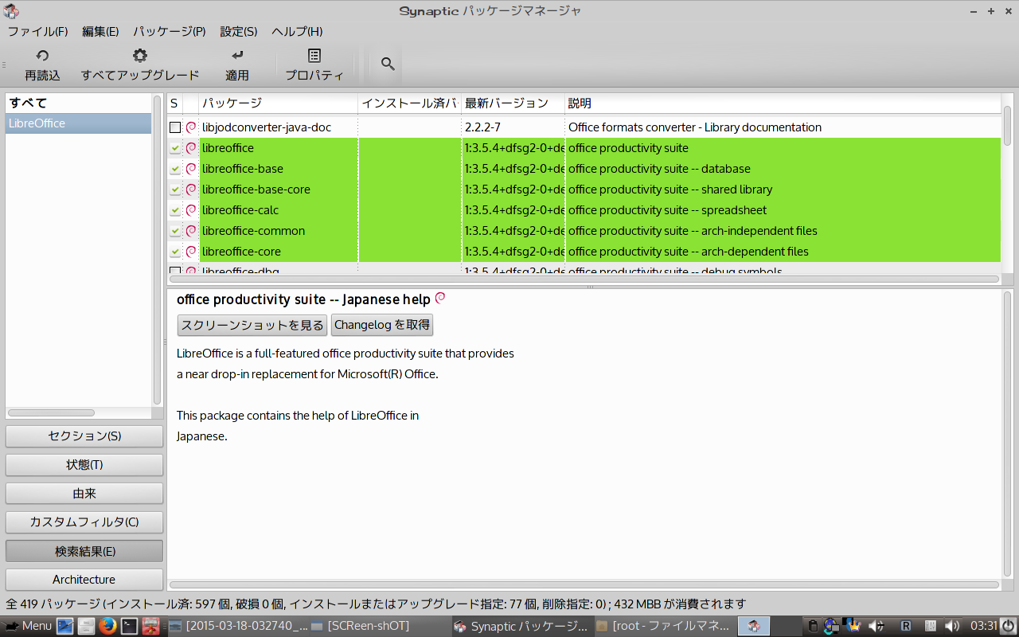Select the libreoffice-base-core package name
Viewport: 1019px width, 637px height.
(x=256, y=190)
